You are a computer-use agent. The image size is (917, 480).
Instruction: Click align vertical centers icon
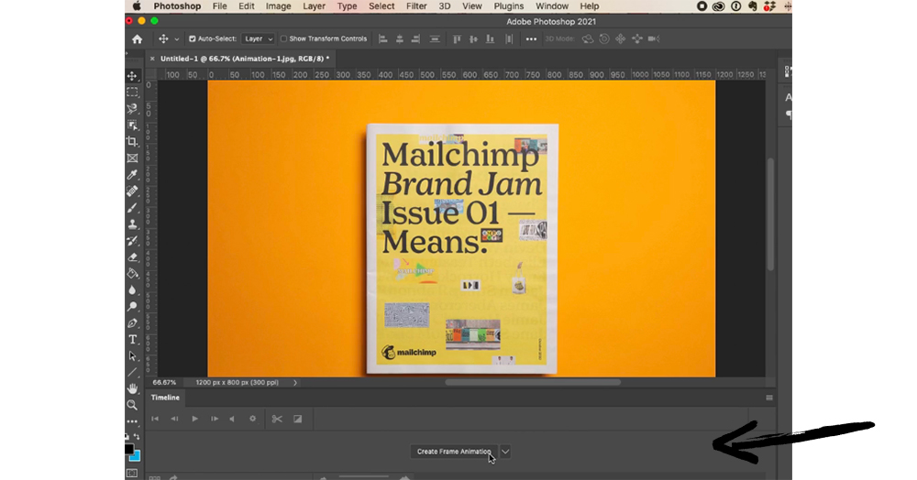(473, 39)
